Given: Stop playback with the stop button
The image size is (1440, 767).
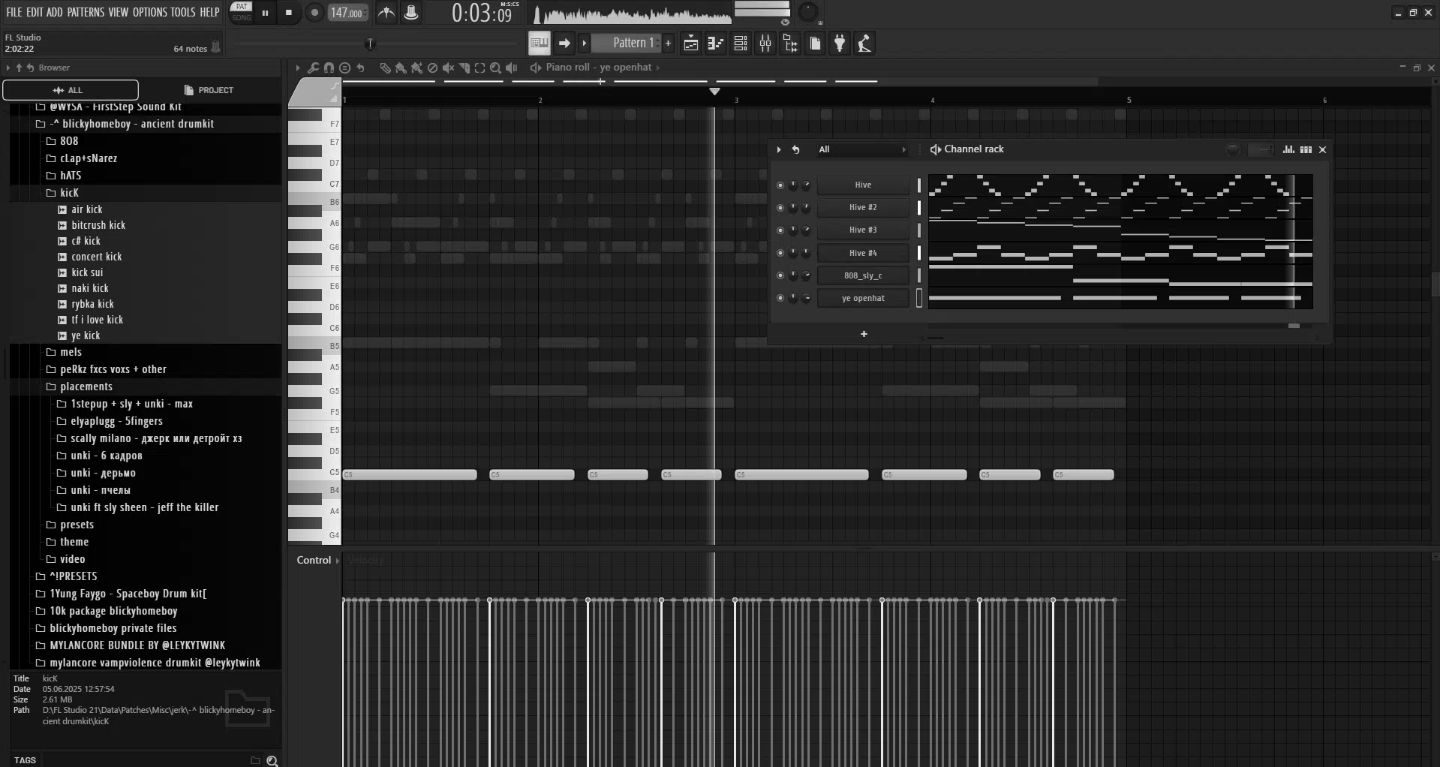Looking at the screenshot, I should click(x=289, y=13).
